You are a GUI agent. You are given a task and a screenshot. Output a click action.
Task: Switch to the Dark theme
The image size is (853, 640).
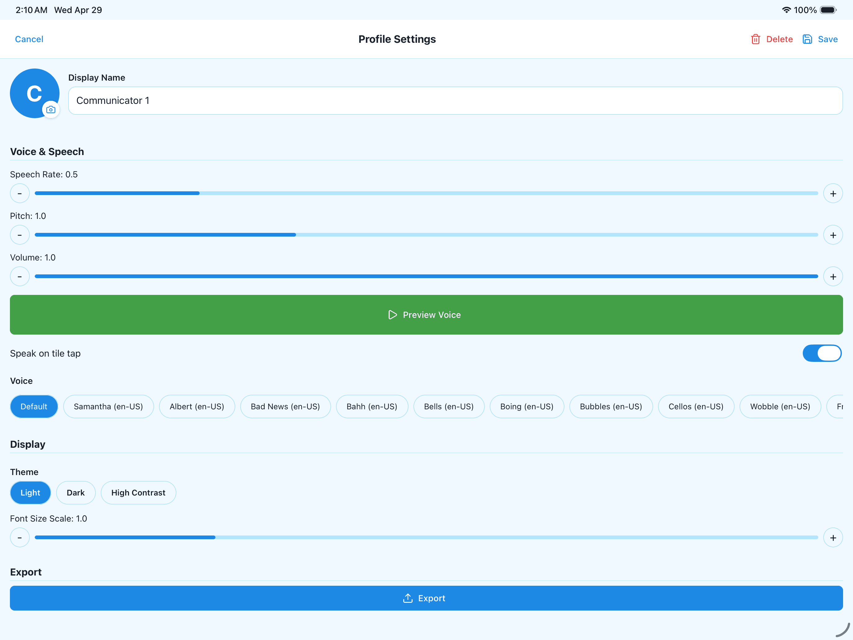click(76, 493)
